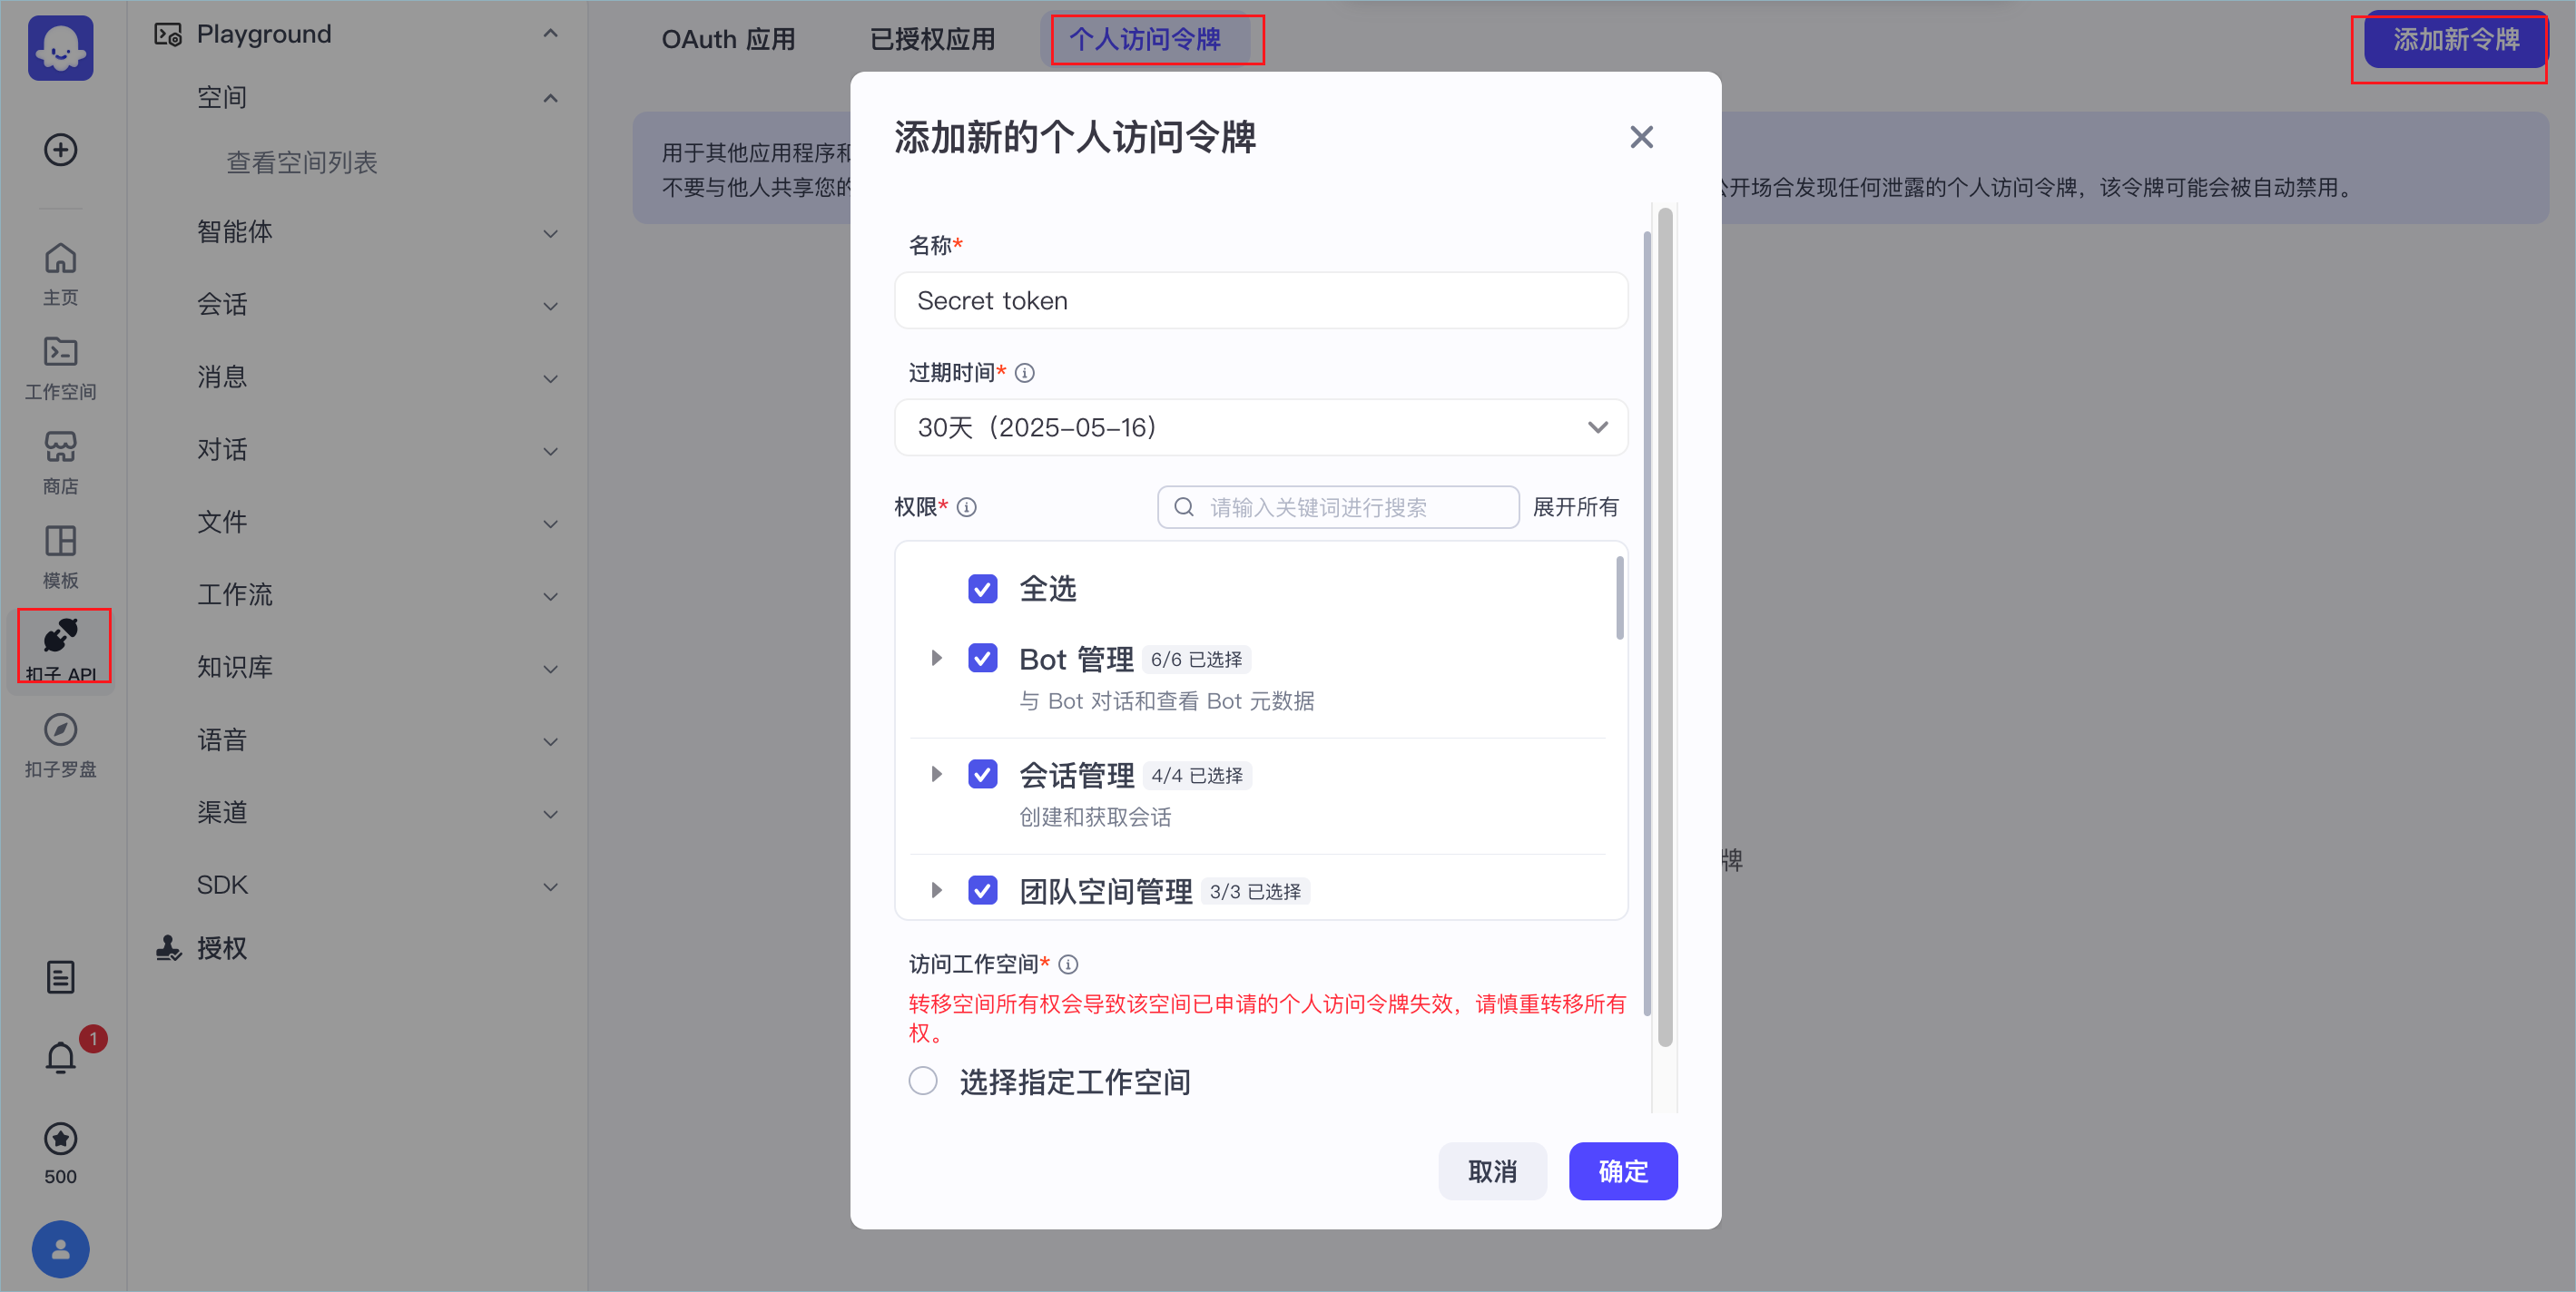Go to the 商店 store icon
The height and width of the screenshot is (1292, 2576).
[x=60, y=462]
